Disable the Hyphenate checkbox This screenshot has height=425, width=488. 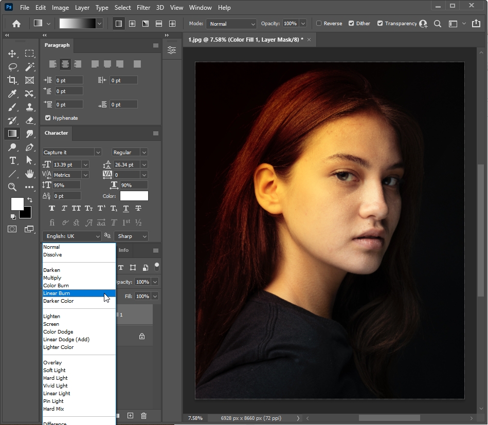[48, 118]
